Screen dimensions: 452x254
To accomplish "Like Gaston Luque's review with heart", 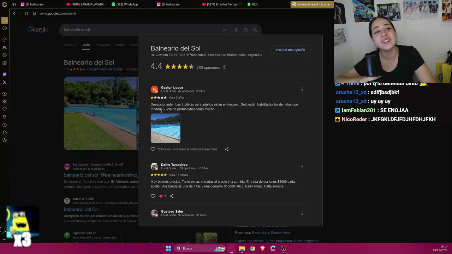I will 153,149.
